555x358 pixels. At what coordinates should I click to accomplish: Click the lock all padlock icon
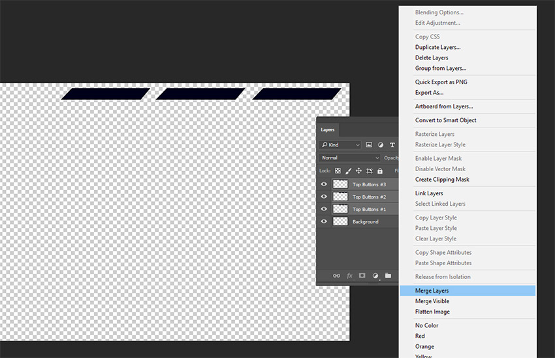tap(380, 171)
